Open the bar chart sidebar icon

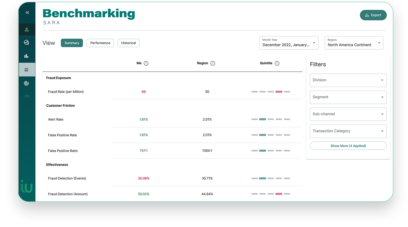[27, 56]
